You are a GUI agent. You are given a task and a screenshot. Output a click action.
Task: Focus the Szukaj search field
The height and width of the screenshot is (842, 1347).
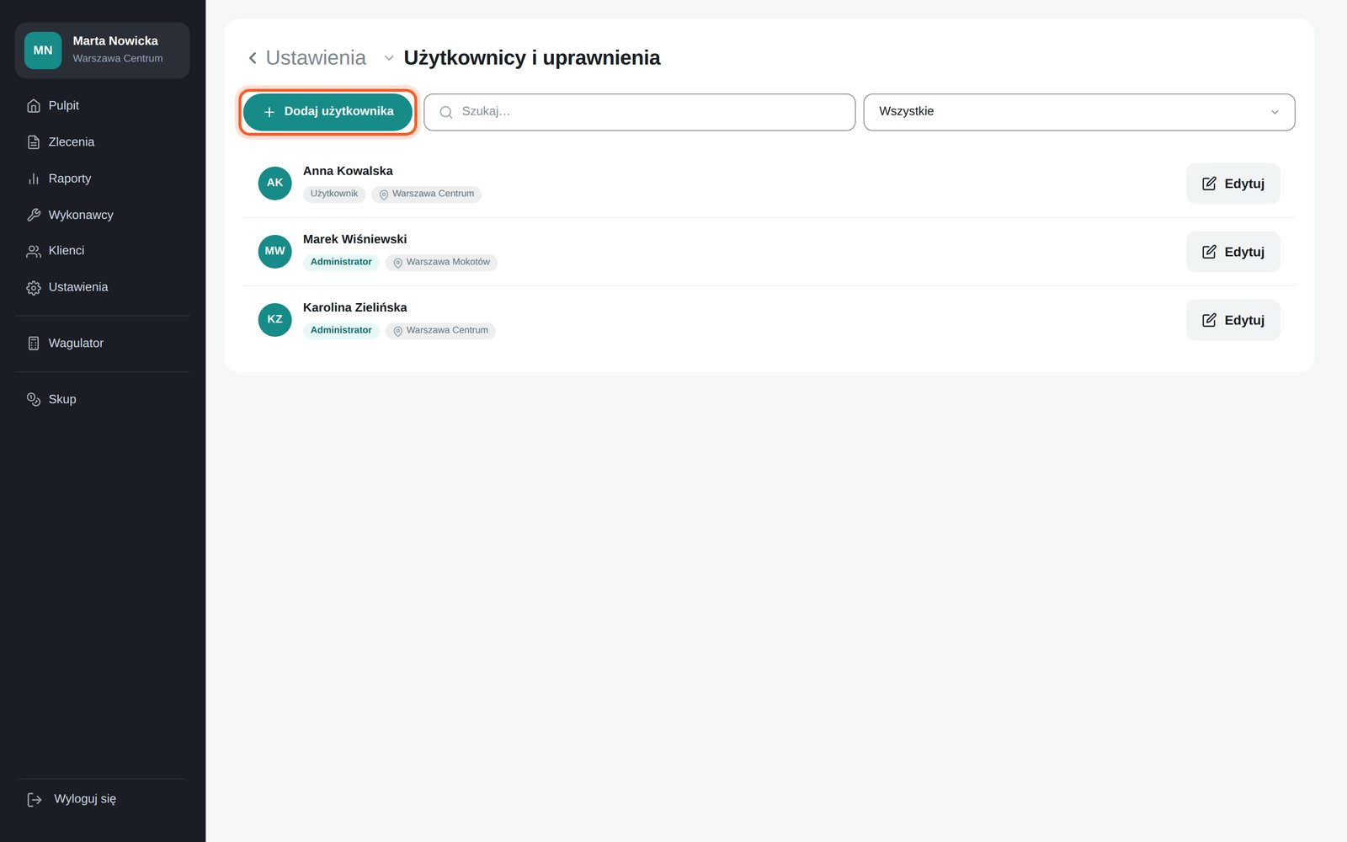pos(640,112)
